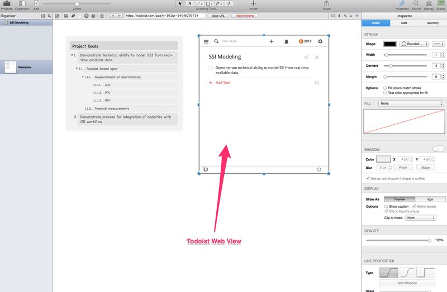Click the Save URL button
Screen dimensions: 447x292
coord(218,16)
